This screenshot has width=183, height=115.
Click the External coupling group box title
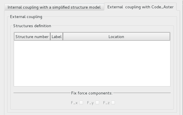click(x=26, y=17)
